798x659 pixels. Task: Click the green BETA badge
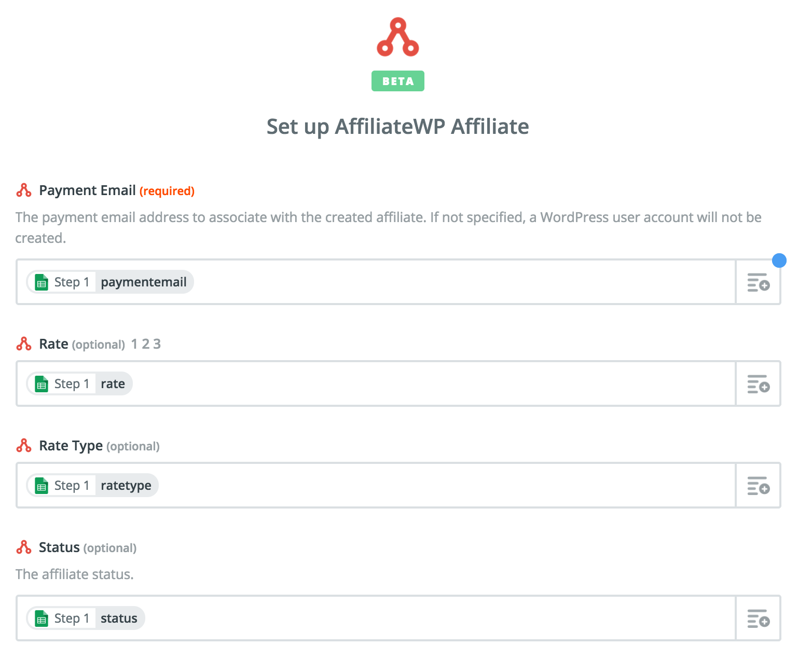tap(398, 81)
